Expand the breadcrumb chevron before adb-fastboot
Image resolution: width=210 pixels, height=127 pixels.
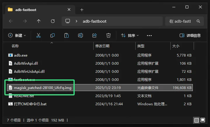(76, 21)
